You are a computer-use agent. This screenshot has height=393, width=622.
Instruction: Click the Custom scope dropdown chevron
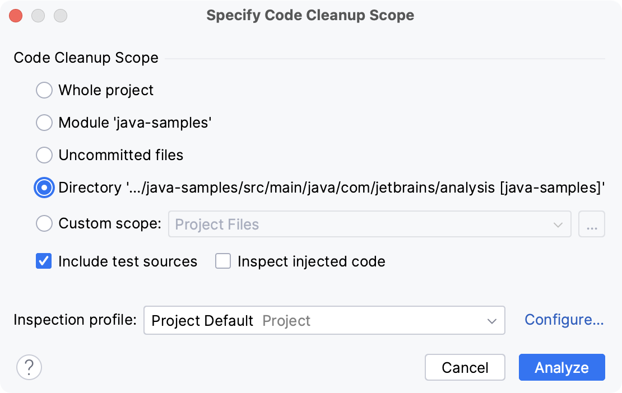558,224
